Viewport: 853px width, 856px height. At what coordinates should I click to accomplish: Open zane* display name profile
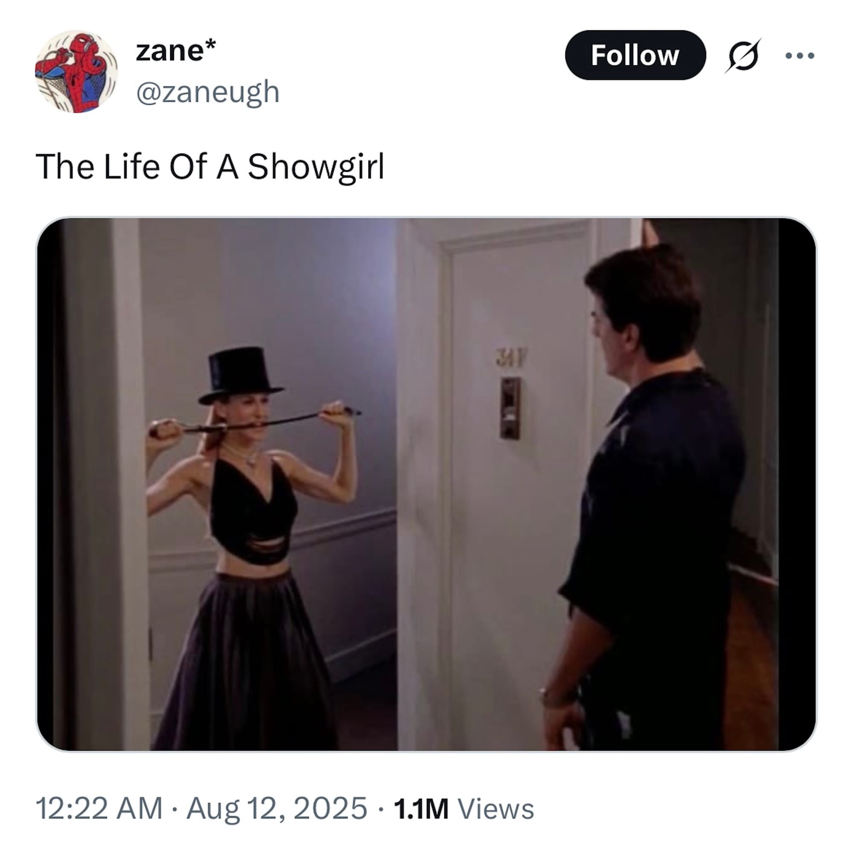[x=176, y=50]
